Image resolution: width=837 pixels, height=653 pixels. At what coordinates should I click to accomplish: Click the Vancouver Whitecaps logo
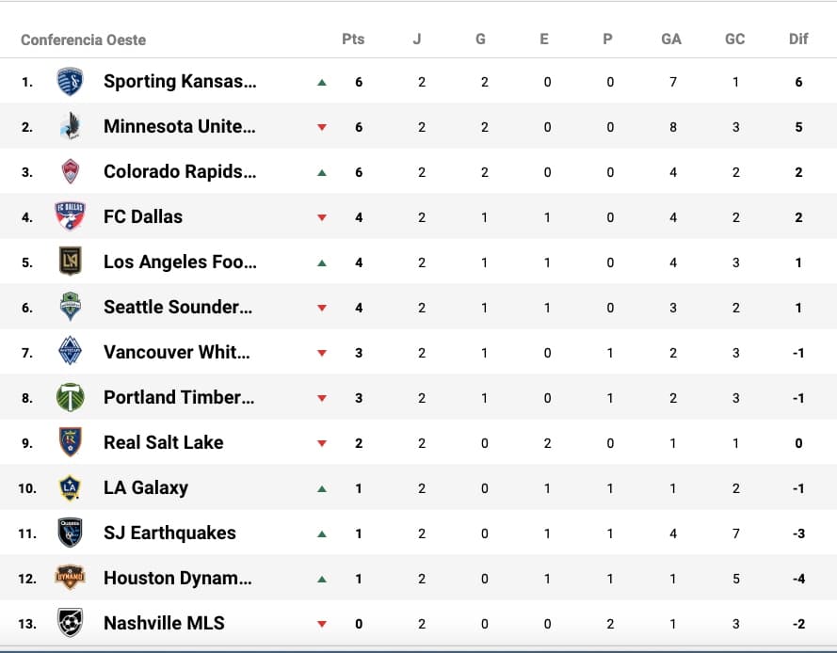pos(70,352)
